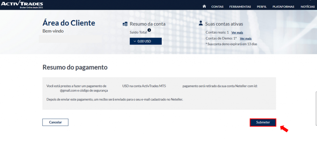Click Ver mais next to Contas reais
Image resolution: width=317 pixels, height=141 pixels.
pyautogui.click(x=237, y=33)
